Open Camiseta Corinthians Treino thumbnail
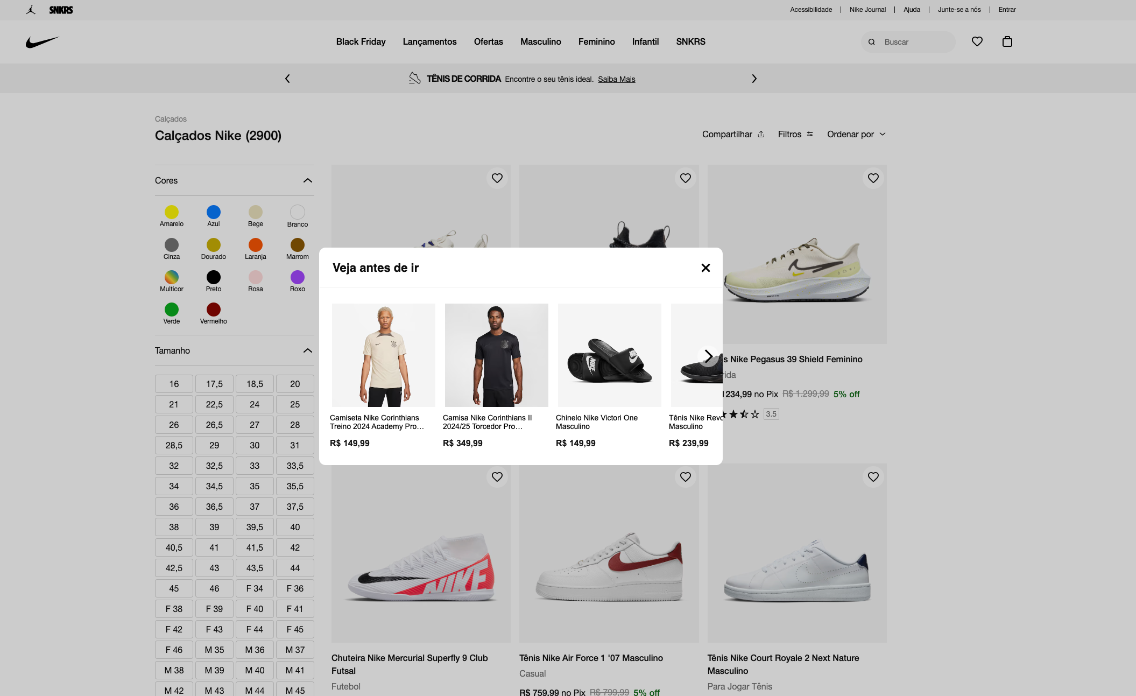Screen dimensions: 1136x696 coord(384,355)
